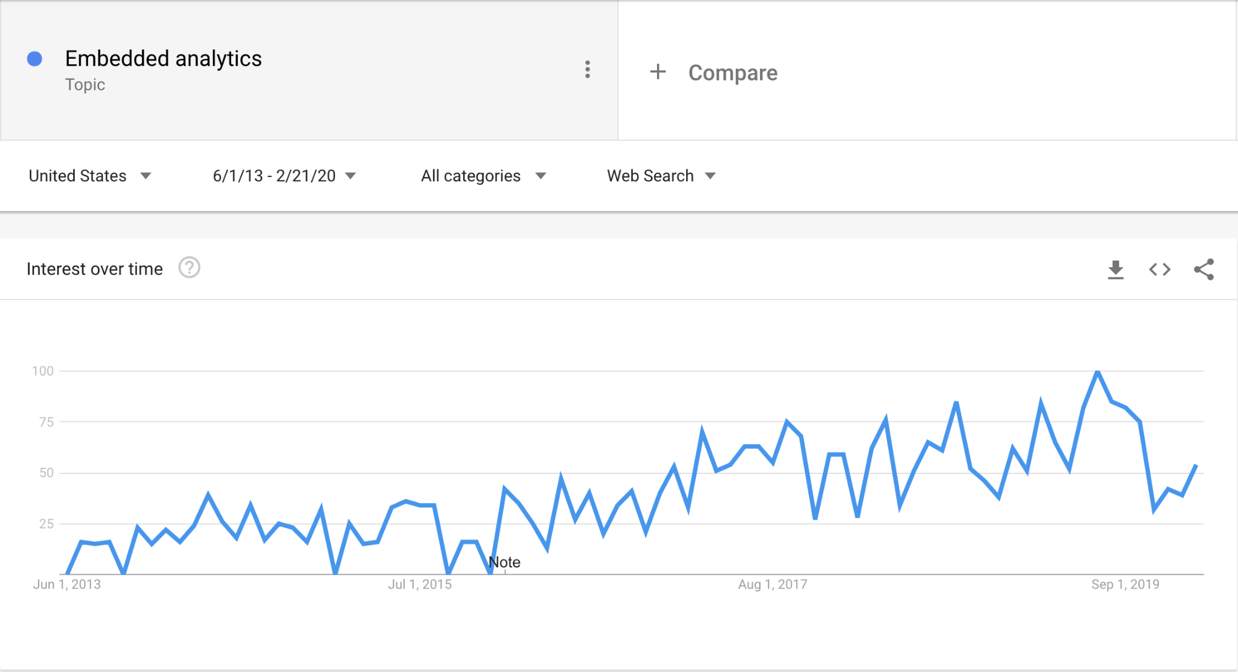
Task: Expand the All categories dropdown
Action: pyautogui.click(x=484, y=176)
